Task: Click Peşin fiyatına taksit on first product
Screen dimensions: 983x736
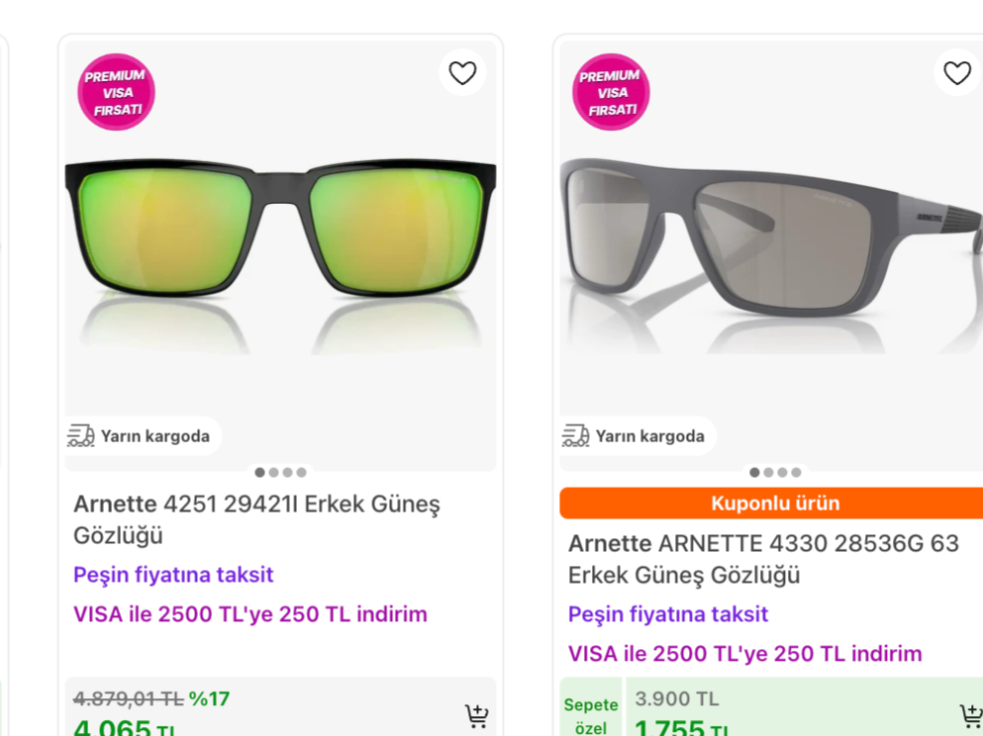Action: 173,575
